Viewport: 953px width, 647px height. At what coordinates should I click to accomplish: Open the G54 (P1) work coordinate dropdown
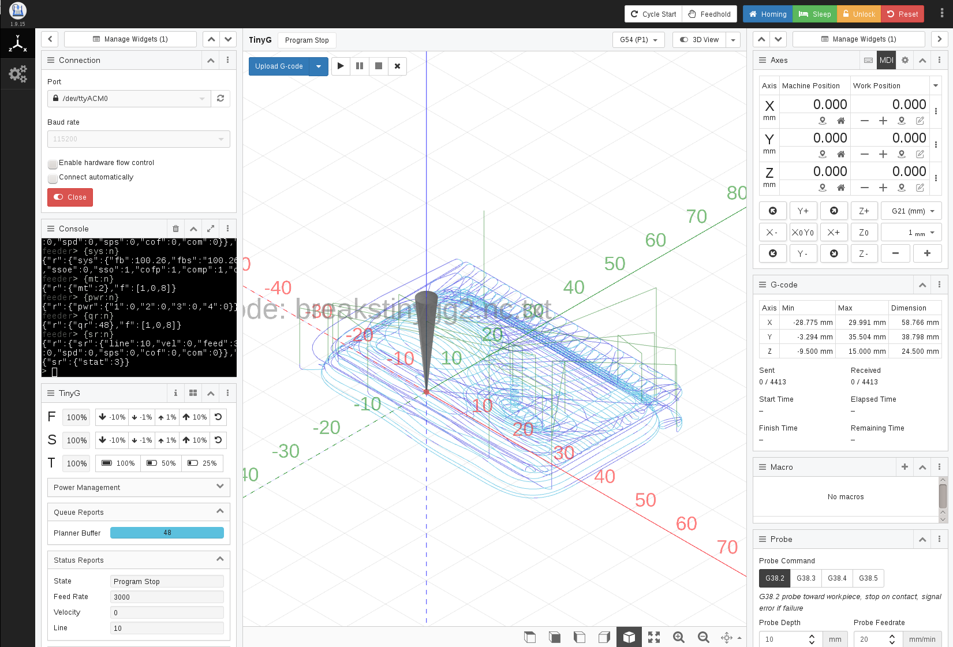pos(638,40)
